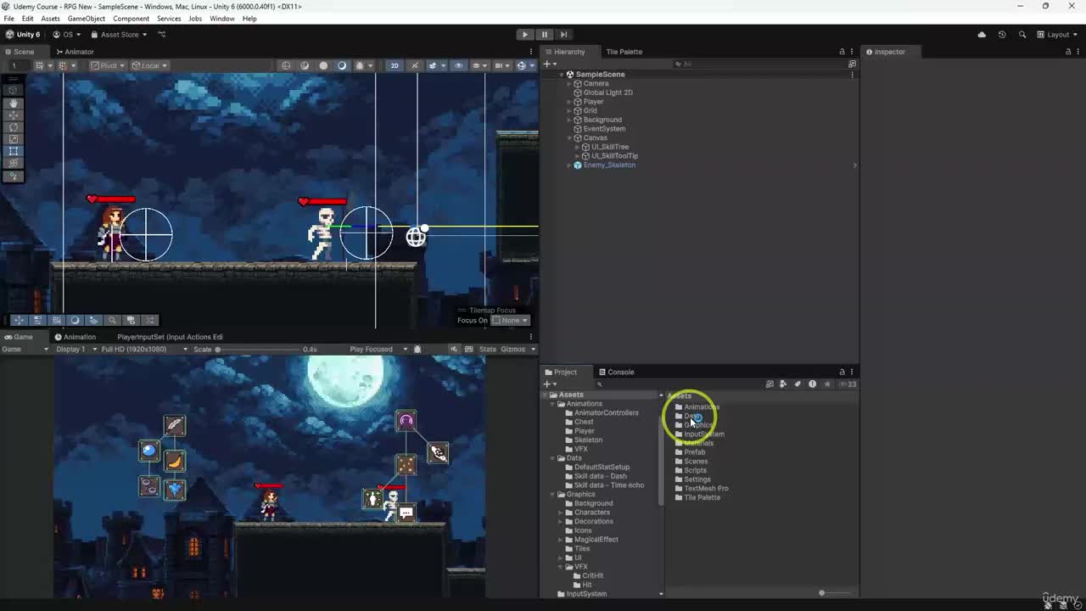Click the Pause button in the toolbar
The width and height of the screenshot is (1086, 611).
[x=544, y=35]
